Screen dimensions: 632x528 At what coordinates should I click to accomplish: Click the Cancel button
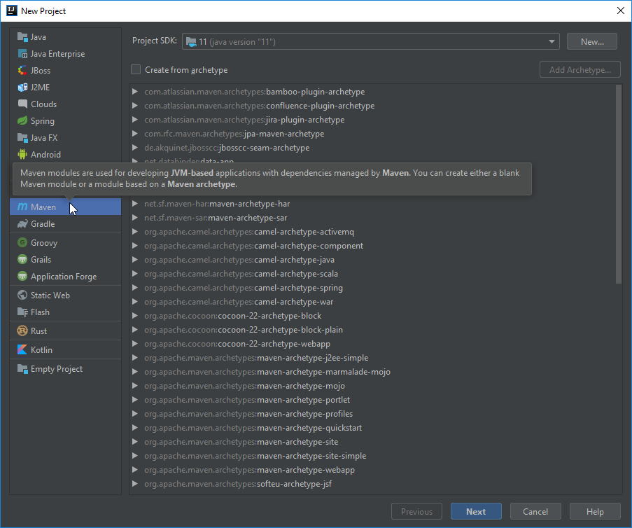click(535, 511)
